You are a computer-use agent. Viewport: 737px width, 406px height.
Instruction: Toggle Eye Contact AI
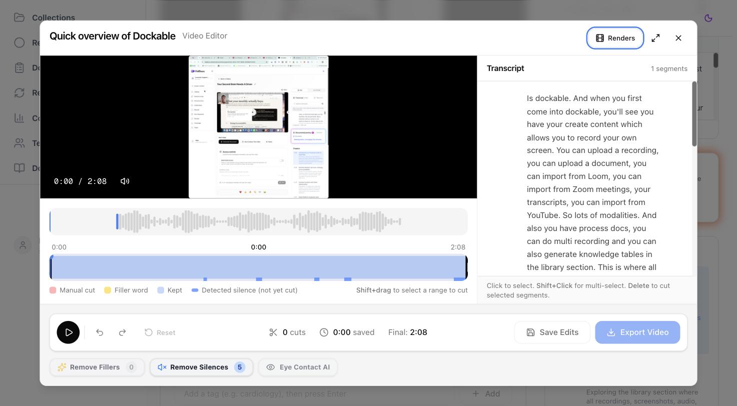pos(298,367)
